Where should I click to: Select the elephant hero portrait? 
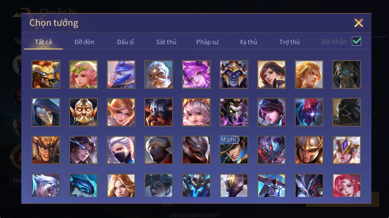click(x=347, y=74)
